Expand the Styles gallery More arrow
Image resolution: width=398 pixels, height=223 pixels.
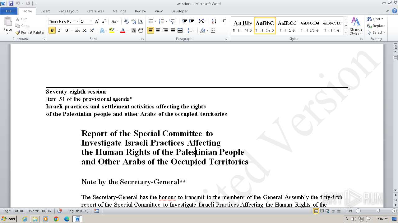[346, 32]
